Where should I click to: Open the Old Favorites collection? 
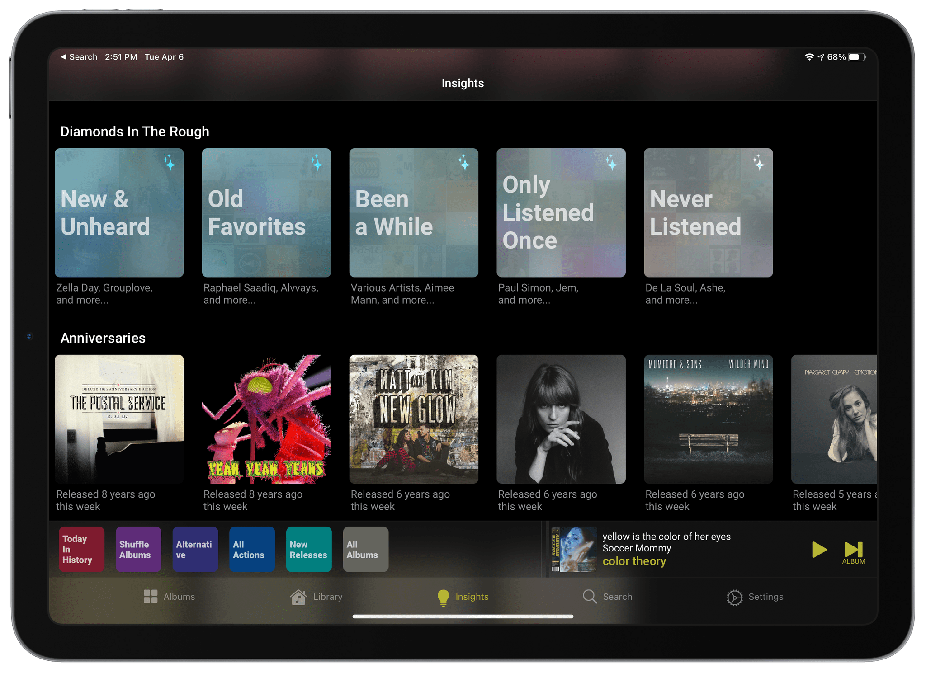[x=266, y=213]
